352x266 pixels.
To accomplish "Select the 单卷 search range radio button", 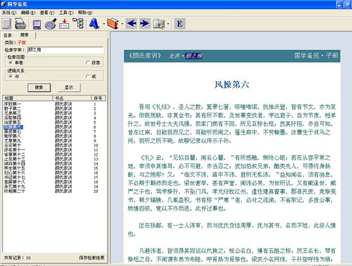I will click(x=10, y=63).
